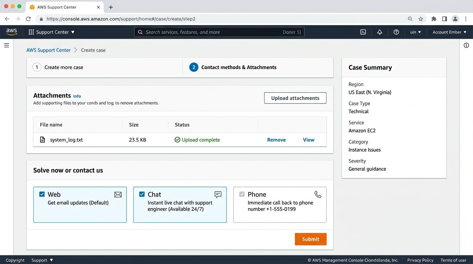Click US East (N. Virginia) region value

370,92
